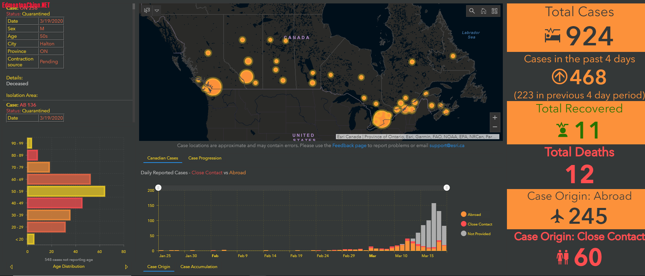This screenshot has width=645, height=276.
Task: Switch to the Canadian Cases tab
Action: click(x=162, y=158)
